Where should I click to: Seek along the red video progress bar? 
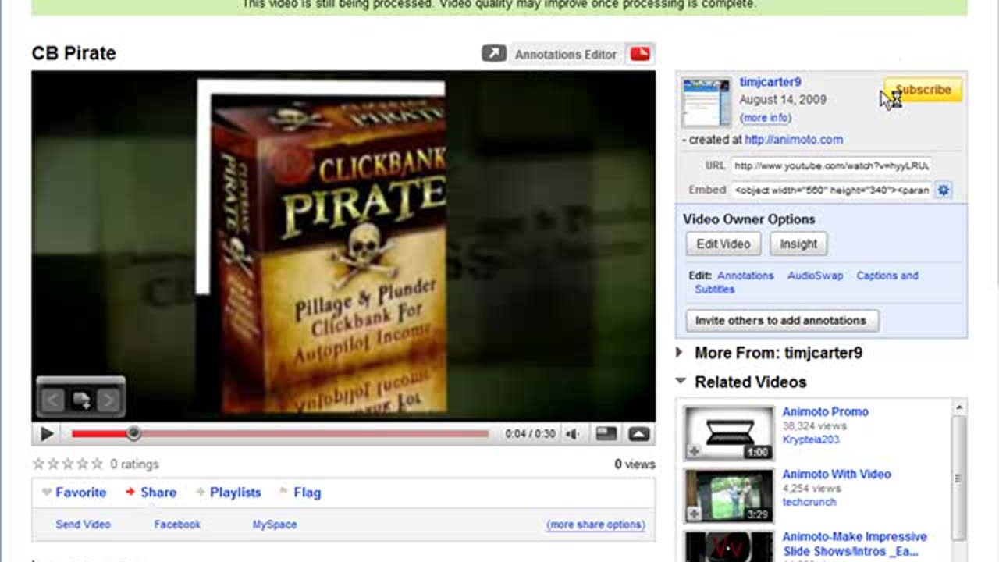click(280, 434)
